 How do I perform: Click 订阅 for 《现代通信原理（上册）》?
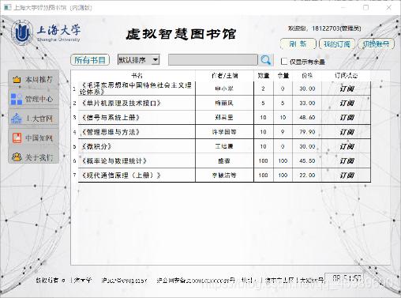[347, 175]
